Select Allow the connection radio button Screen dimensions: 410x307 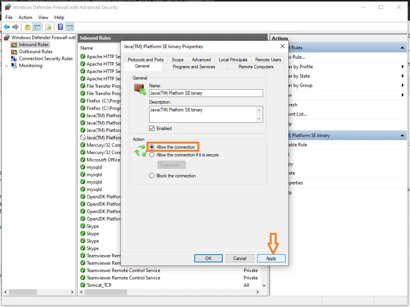tap(152, 147)
